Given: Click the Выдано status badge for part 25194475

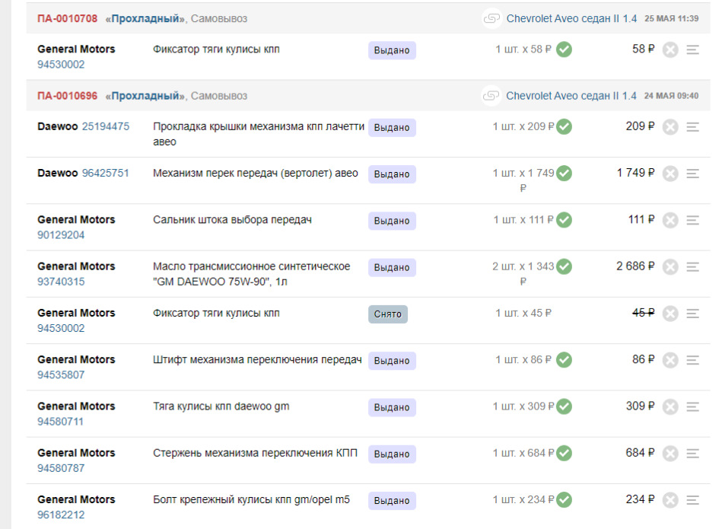Looking at the screenshot, I should 392,128.
